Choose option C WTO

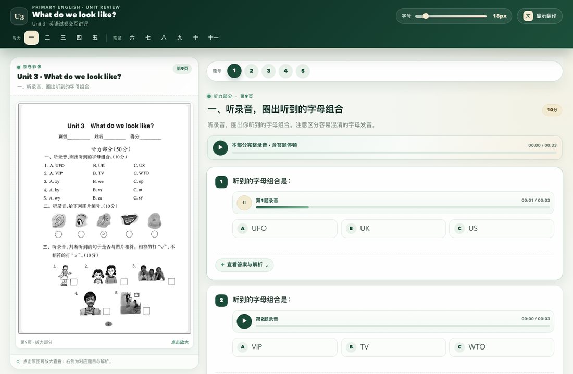pyautogui.click(x=501, y=347)
